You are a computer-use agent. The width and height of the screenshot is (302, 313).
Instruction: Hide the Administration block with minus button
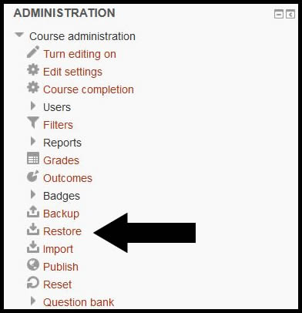pyautogui.click(x=279, y=14)
